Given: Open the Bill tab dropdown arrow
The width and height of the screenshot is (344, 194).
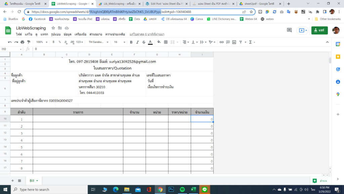Looking at the screenshot, I should coord(37,181).
